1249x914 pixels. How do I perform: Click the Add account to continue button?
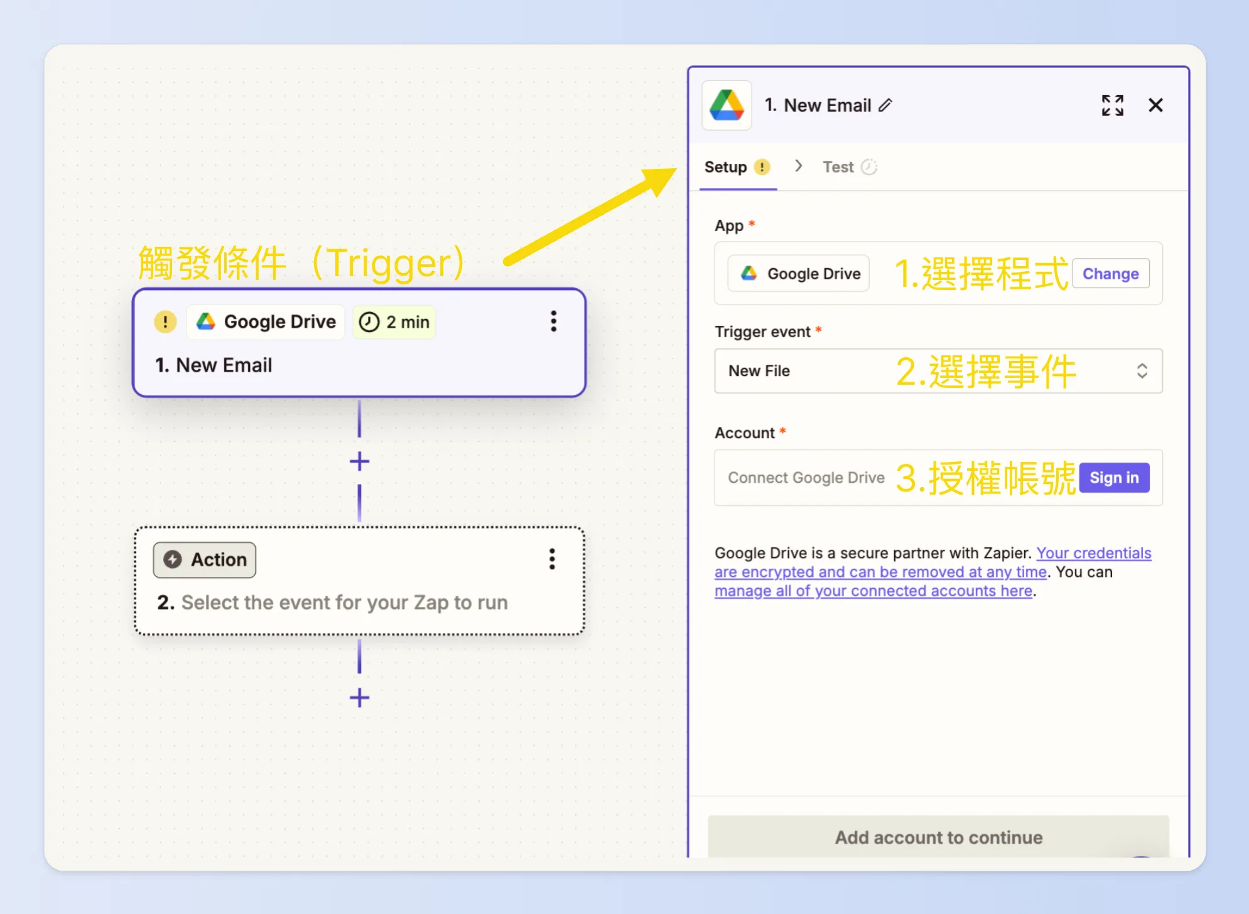point(938,837)
